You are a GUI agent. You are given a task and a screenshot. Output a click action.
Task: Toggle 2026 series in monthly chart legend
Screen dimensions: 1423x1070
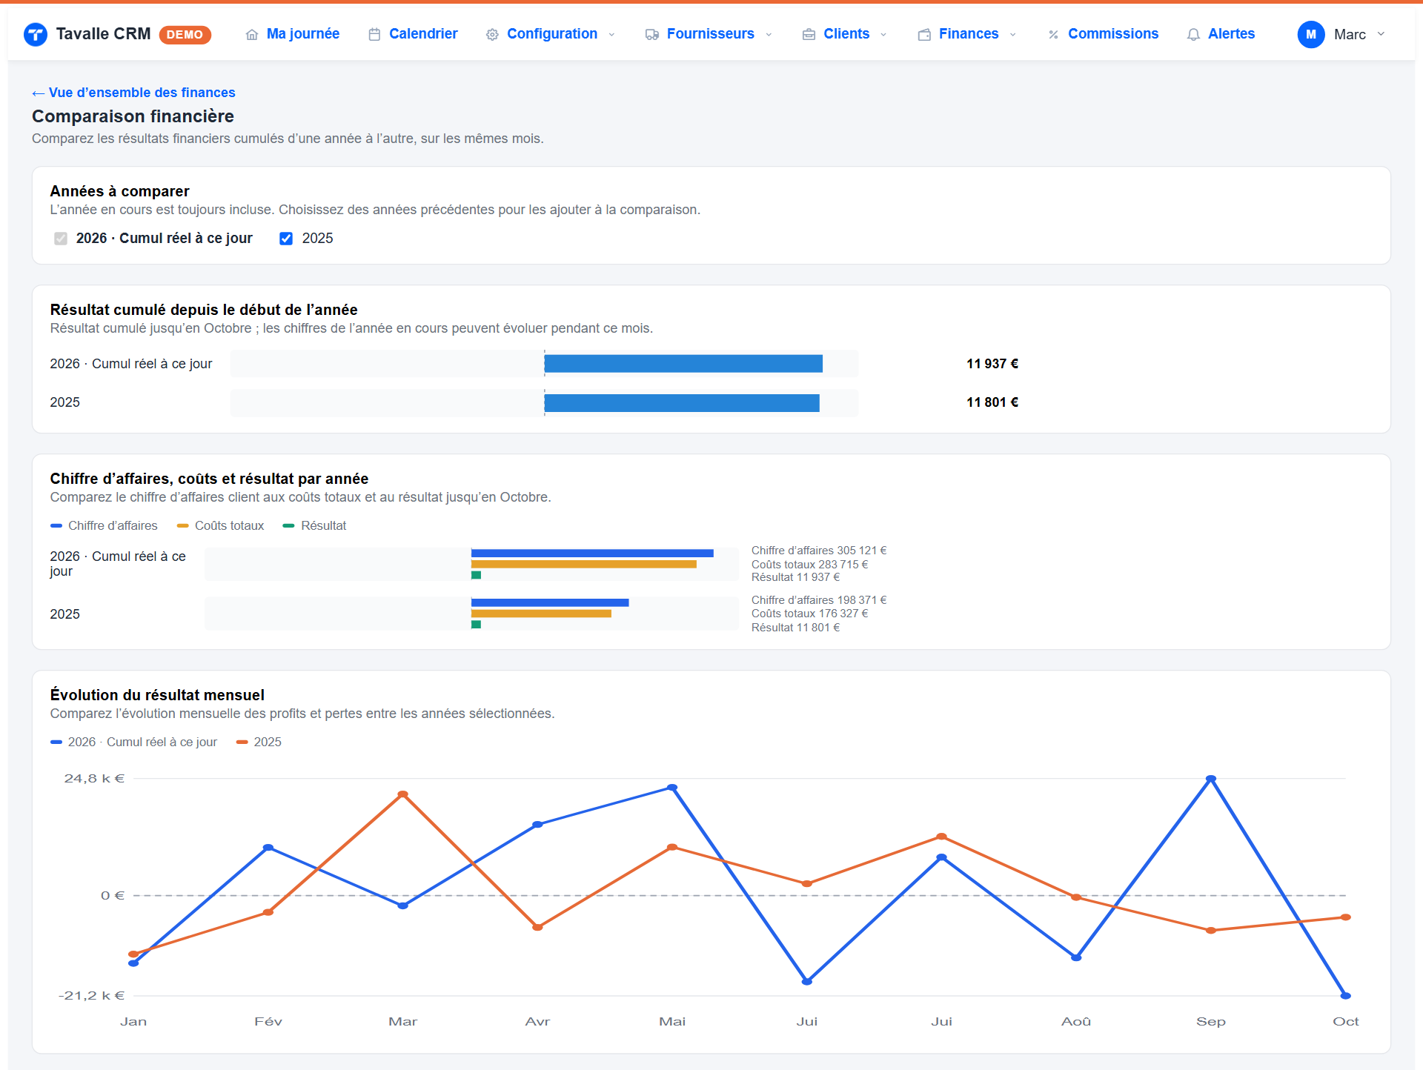coord(133,742)
